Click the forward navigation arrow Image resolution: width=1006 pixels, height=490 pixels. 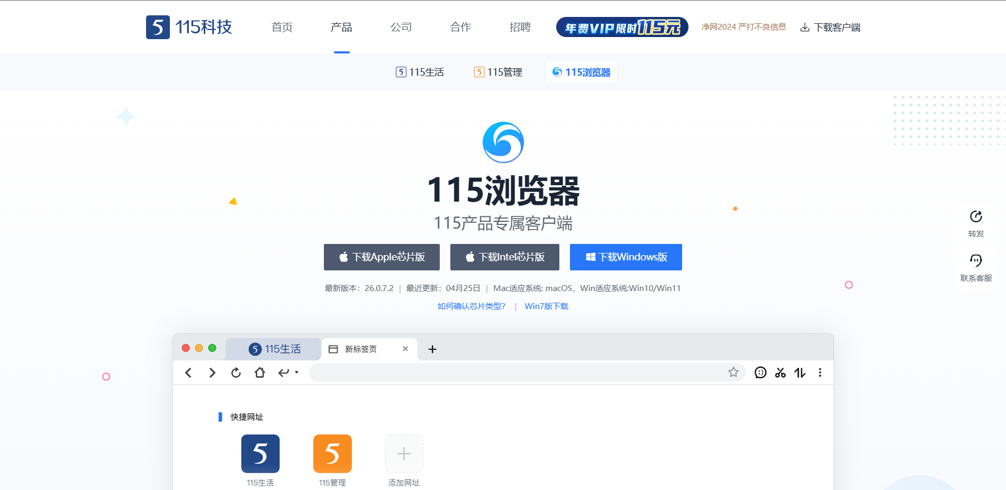point(212,373)
